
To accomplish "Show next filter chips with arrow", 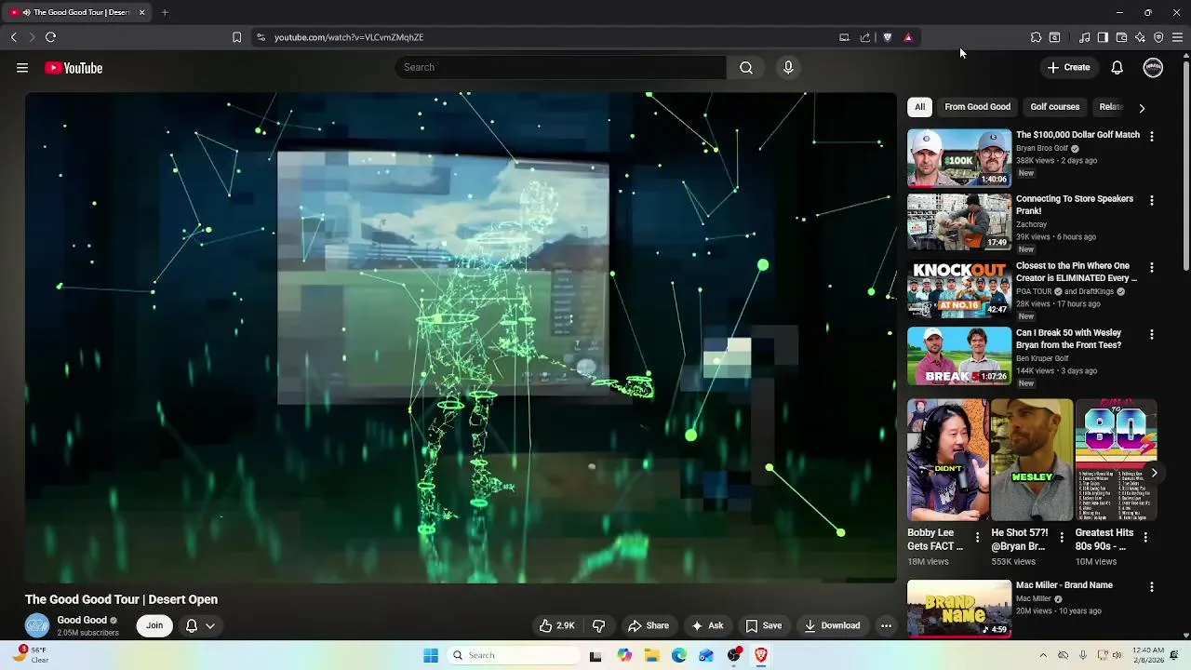I will [1142, 107].
